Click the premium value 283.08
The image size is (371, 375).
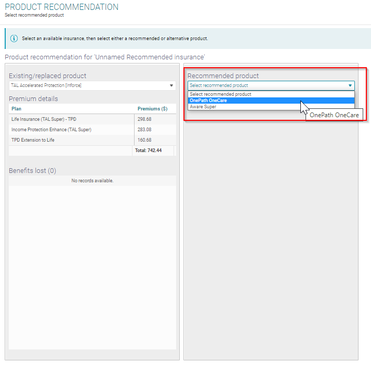(x=144, y=130)
